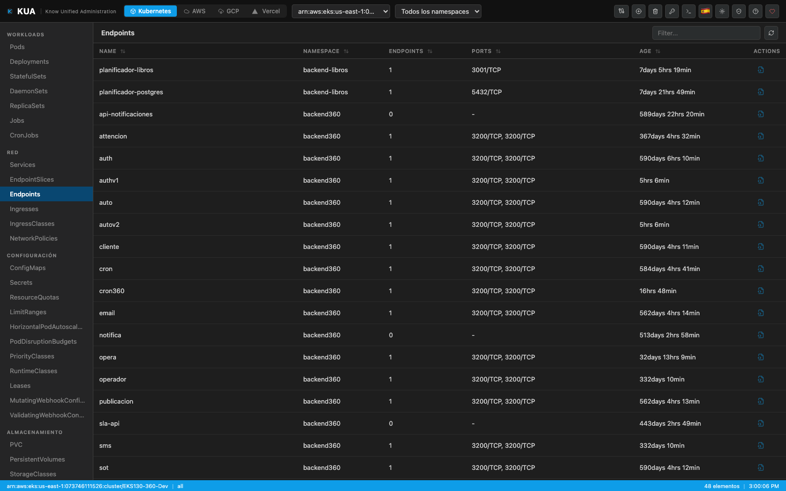Open the key credentials icon
Image resolution: width=786 pixels, height=491 pixels.
coord(672,11)
